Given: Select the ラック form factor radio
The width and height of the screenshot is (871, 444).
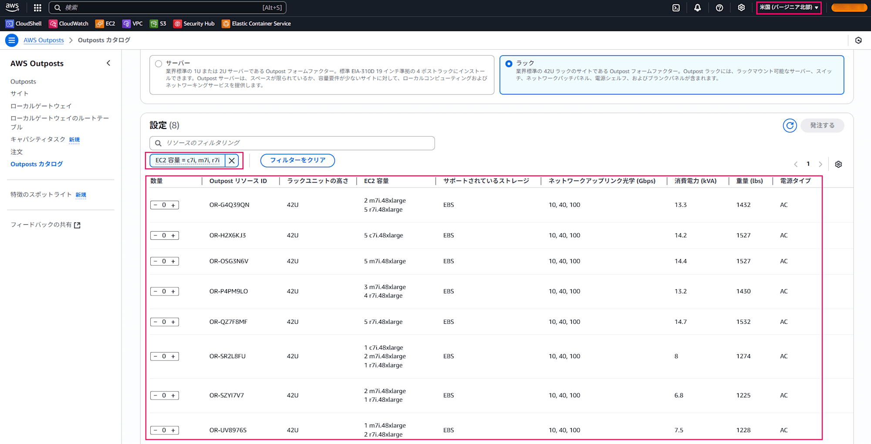Looking at the screenshot, I should (509, 64).
